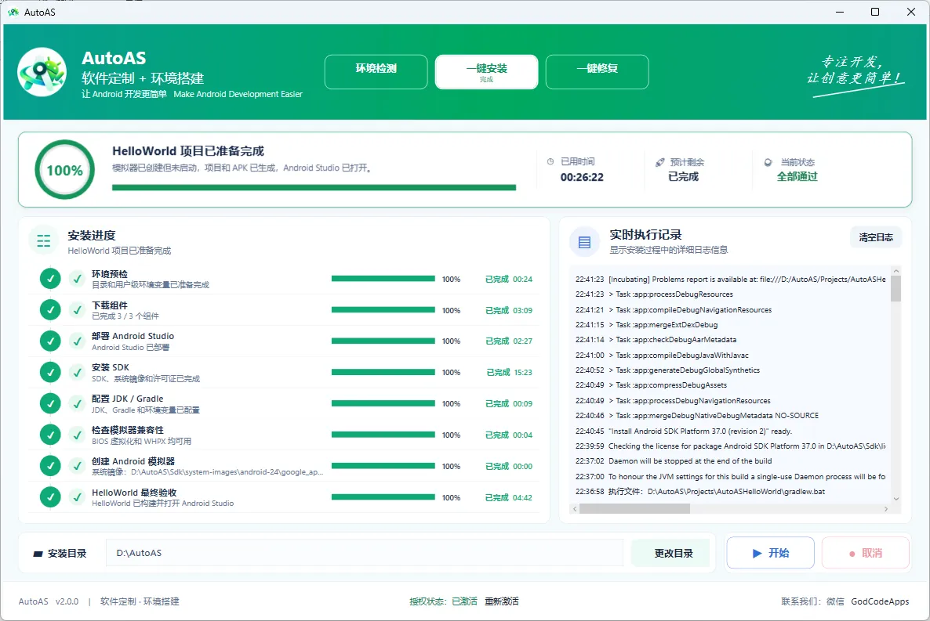Click the 已激活 license status text
Screen dimensions: 930x621
464,601
